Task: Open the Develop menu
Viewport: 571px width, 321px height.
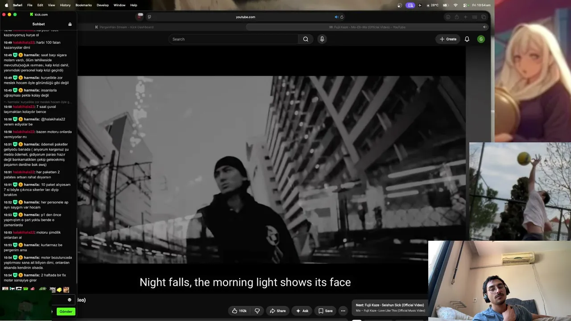Action: tap(103, 5)
